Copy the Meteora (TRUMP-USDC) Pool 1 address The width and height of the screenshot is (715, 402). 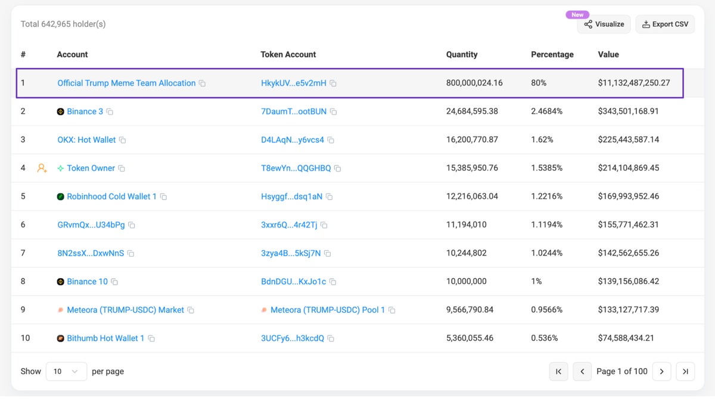[x=392, y=310]
